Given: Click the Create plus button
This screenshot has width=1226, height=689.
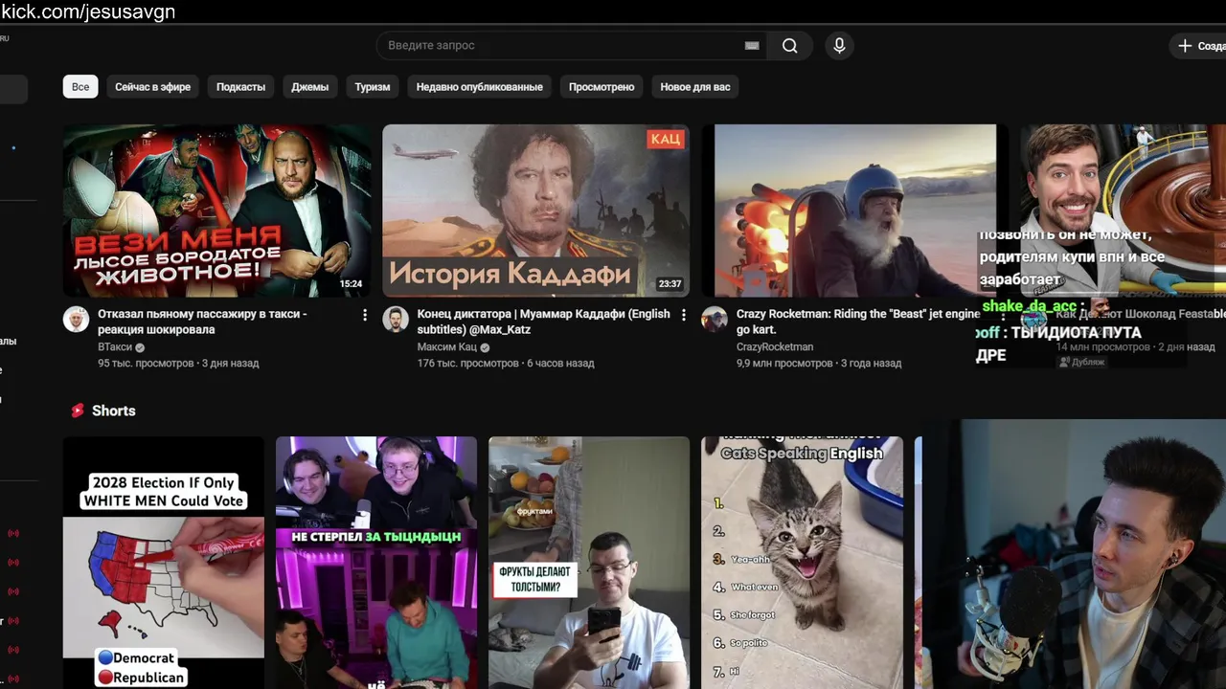Looking at the screenshot, I should (x=1197, y=46).
